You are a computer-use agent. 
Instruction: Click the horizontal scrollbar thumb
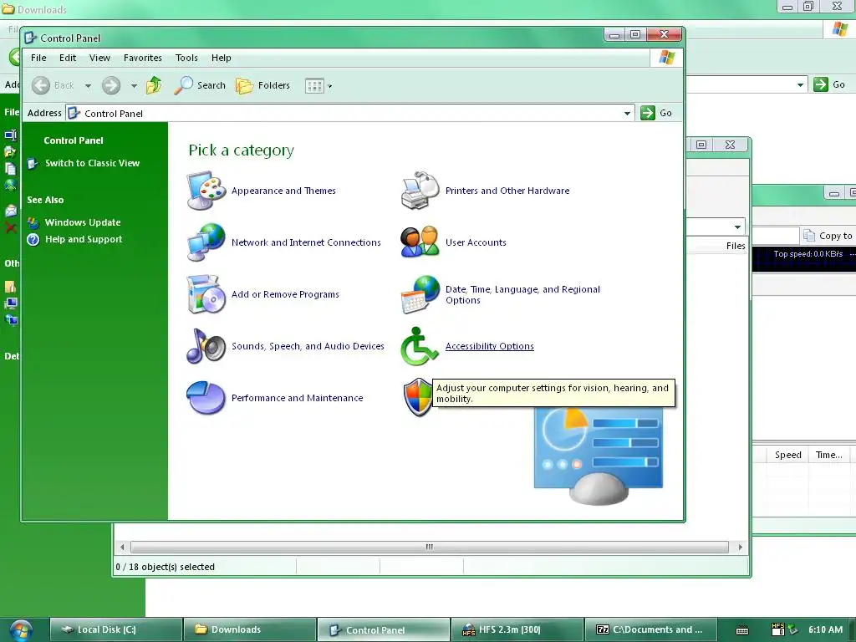pos(430,547)
